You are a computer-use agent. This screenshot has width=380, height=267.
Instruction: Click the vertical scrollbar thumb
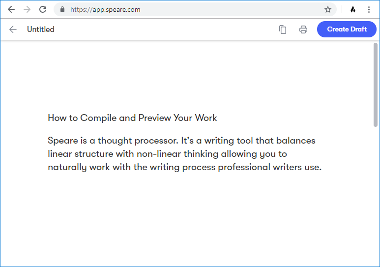(376, 85)
